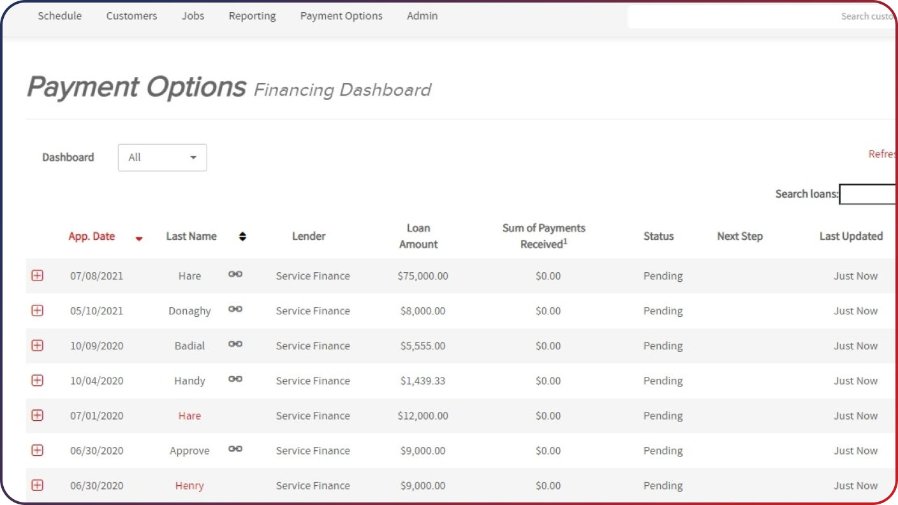Sort by Next Step column header
The image size is (898, 505).
[740, 236]
